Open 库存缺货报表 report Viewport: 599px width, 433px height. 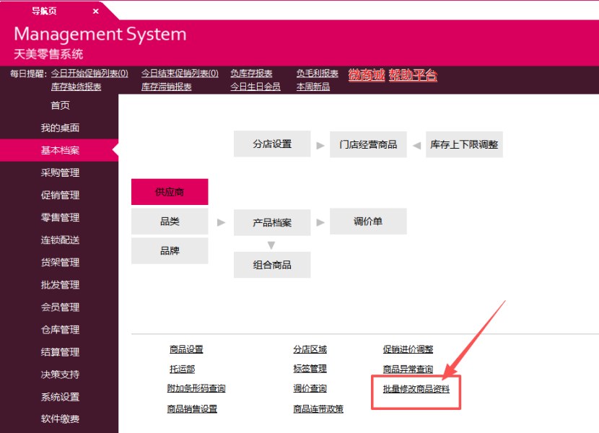76,87
